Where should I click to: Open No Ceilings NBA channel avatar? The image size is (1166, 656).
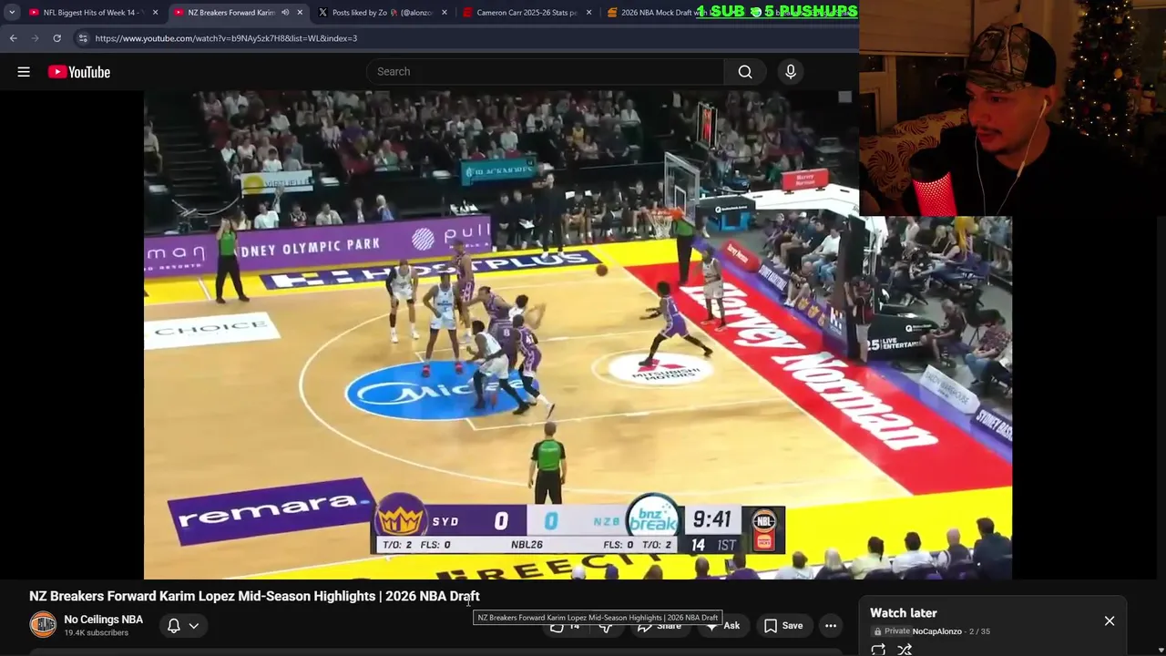pos(43,625)
